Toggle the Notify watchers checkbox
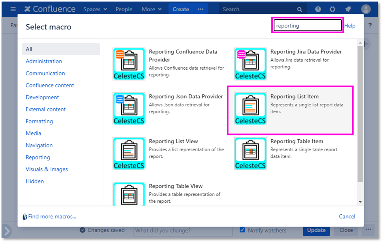Screen dimensions: 383x243 242,230
